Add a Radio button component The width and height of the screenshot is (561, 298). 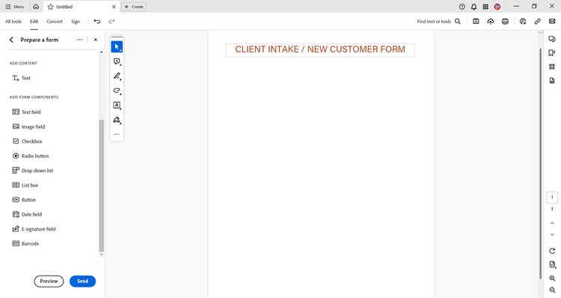31,156
